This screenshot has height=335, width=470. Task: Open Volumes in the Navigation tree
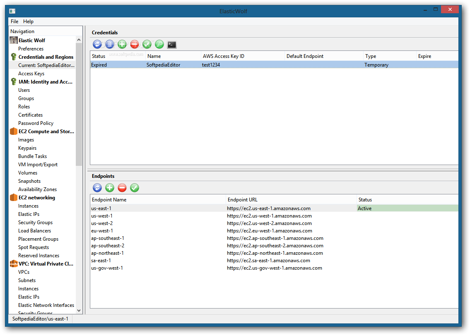[28, 173]
